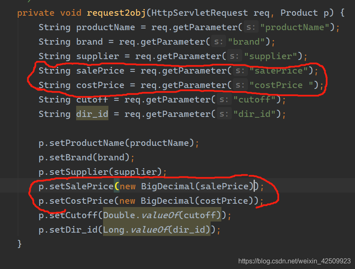The height and width of the screenshot is (269, 355).
Task: Click the new keyword in setCostPrice line
Action: click(x=127, y=201)
